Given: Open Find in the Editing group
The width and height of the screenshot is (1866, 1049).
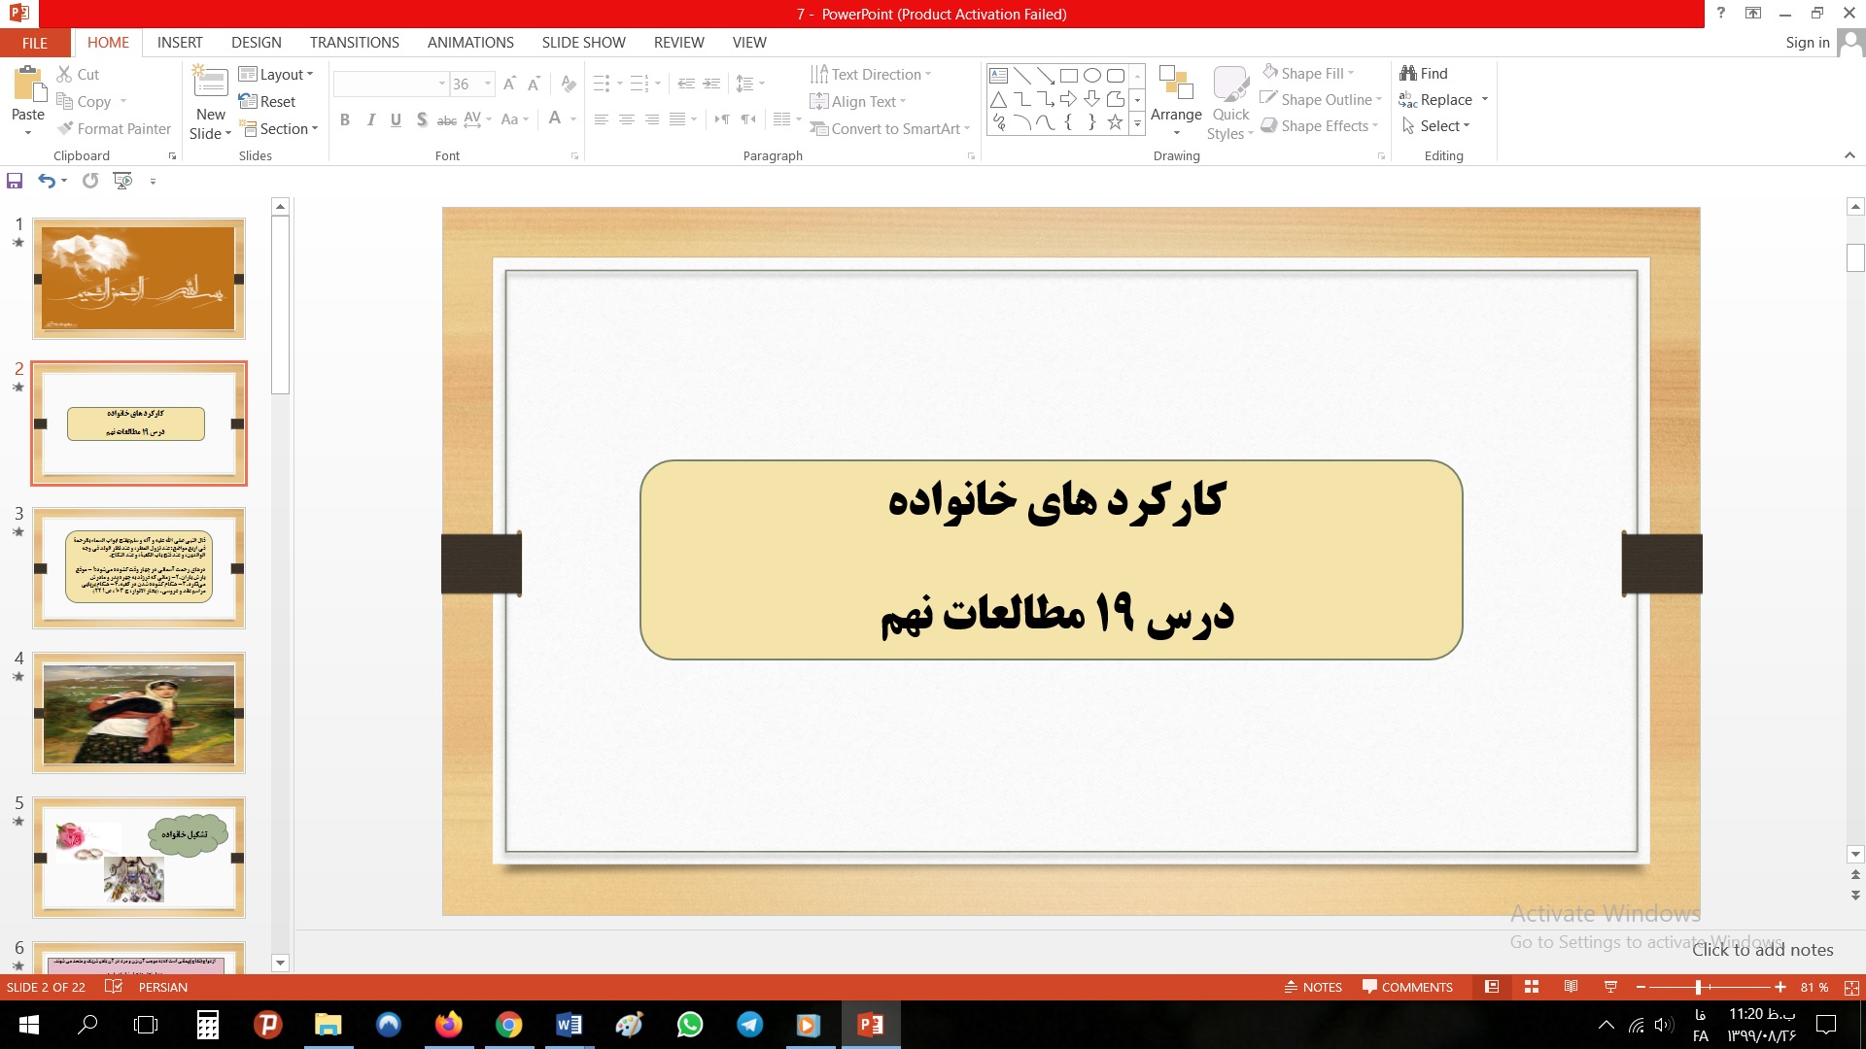Looking at the screenshot, I should coord(1424,74).
